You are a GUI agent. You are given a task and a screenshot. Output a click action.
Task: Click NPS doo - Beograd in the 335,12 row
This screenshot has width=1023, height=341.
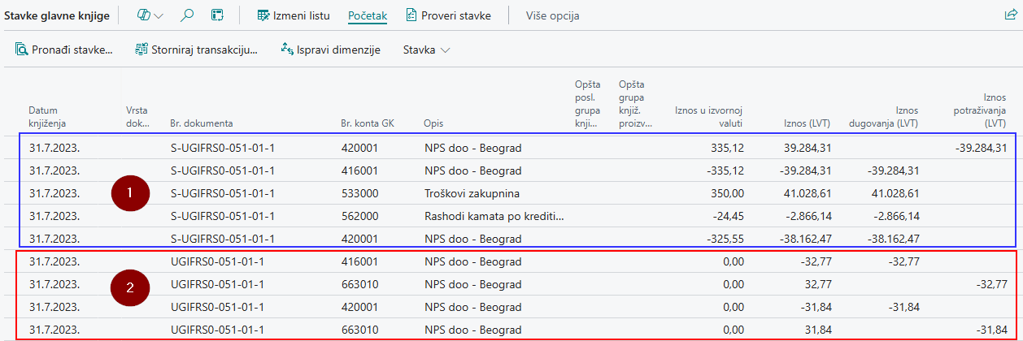(x=472, y=148)
